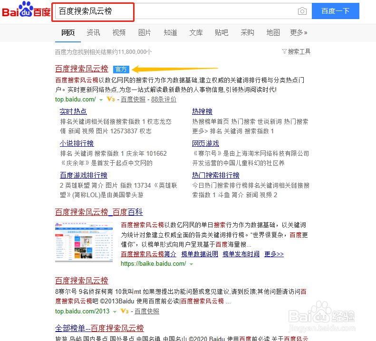This screenshot has width=376, height=341.
Task: Click the Baike result thumbnail image
Action: 84,241
